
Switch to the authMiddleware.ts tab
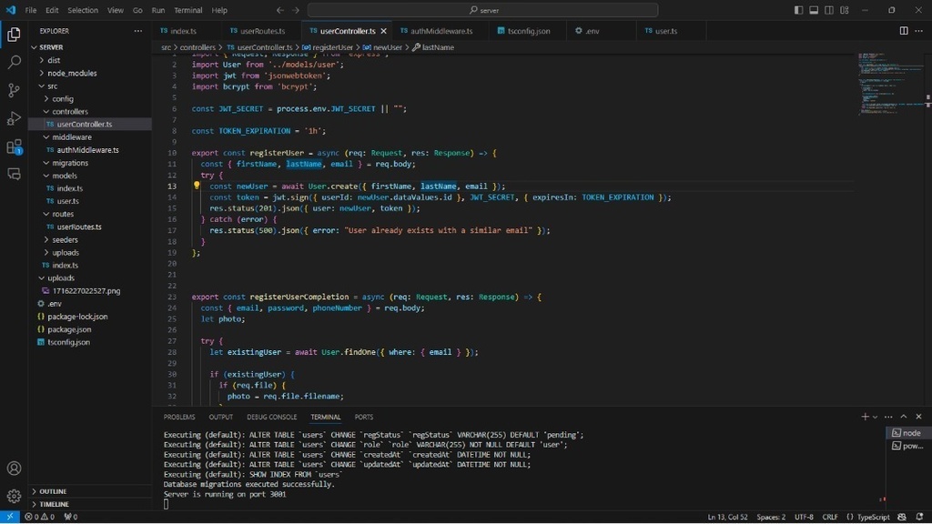[x=441, y=31]
